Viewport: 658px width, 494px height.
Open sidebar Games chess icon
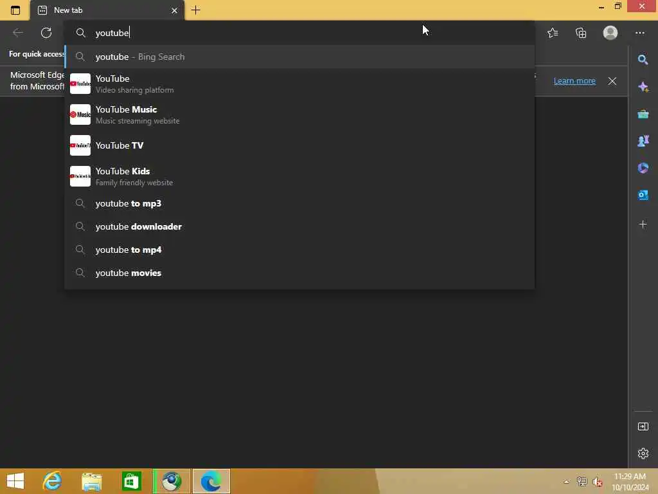coord(643,141)
